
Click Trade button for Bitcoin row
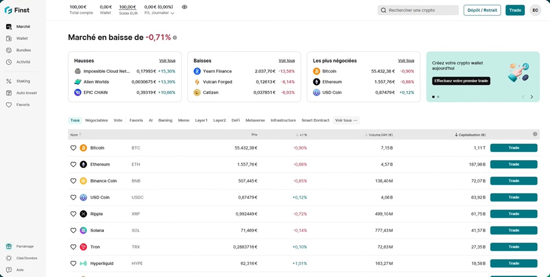pyautogui.click(x=514, y=148)
